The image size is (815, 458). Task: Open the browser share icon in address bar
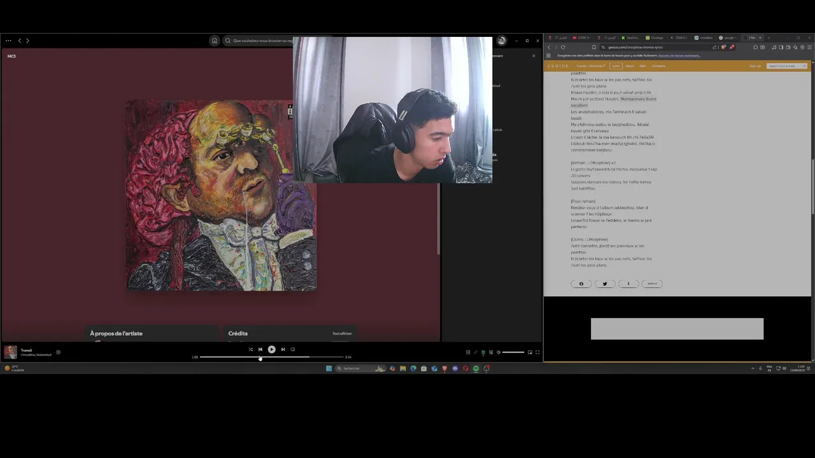click(x=714, y=47)
